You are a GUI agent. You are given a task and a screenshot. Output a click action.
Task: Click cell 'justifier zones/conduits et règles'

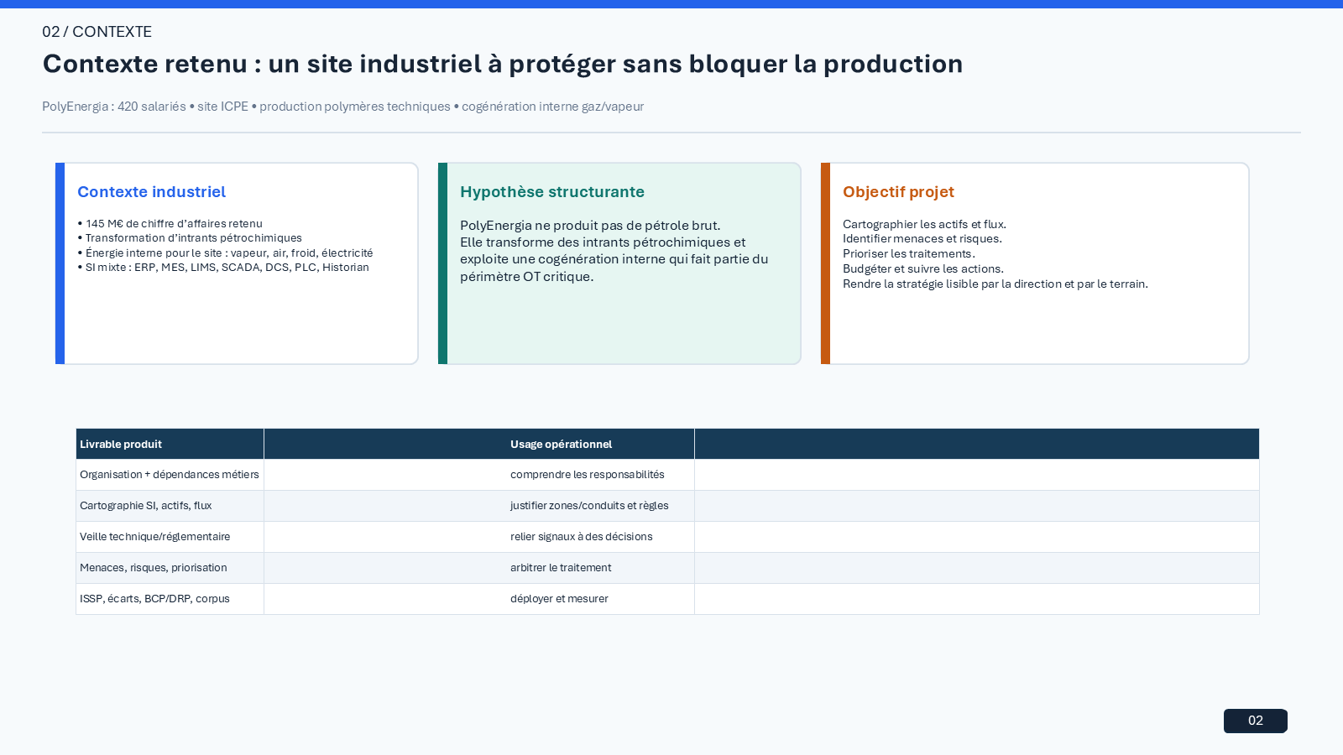(x=589, y=506)
